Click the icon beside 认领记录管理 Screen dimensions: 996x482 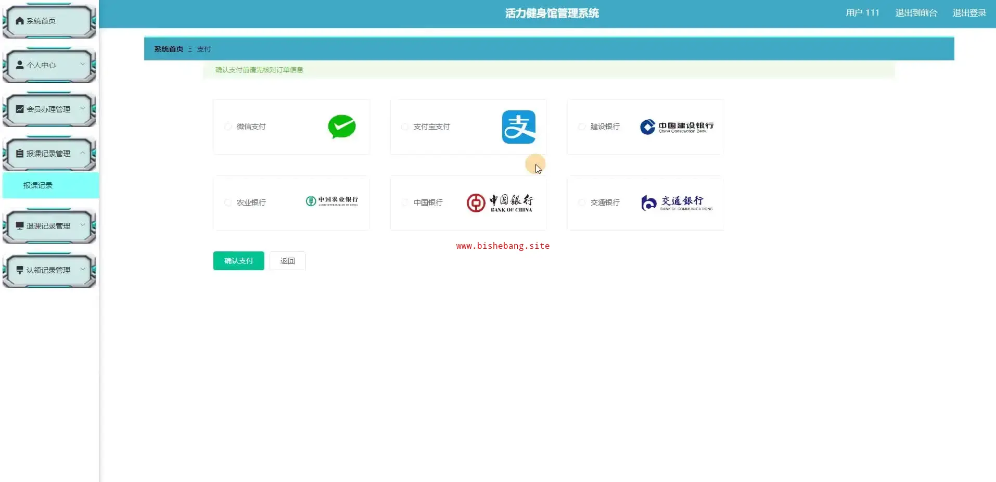pyautogui.click(x=20, y=270)
